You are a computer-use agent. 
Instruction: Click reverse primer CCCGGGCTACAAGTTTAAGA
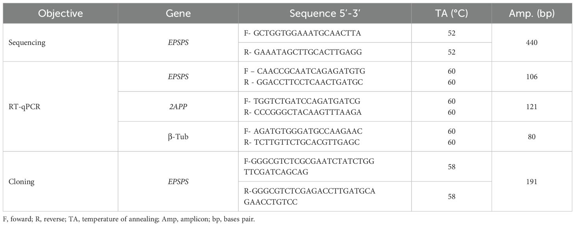point(302,112)
